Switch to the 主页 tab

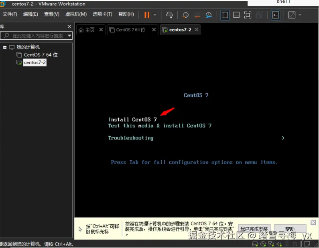tap(90, 30)
